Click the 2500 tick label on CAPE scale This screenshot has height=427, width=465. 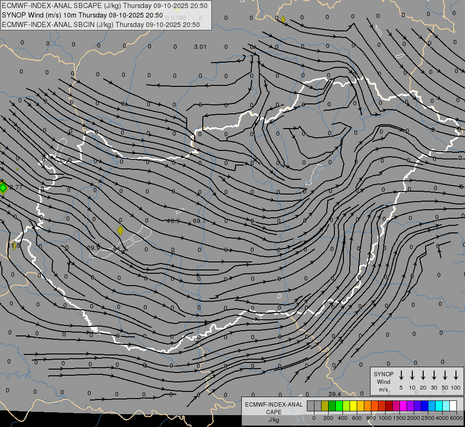428,418
